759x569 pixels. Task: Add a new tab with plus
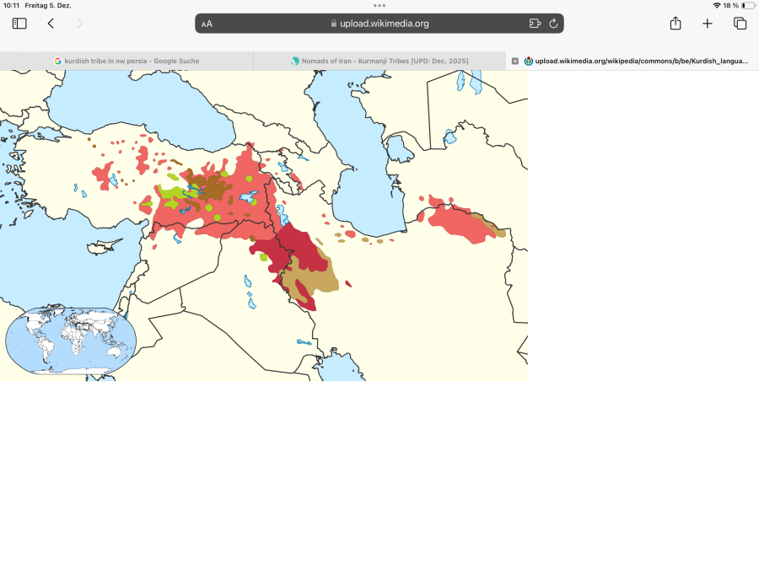pyautogui.click(x=708, y=24)
